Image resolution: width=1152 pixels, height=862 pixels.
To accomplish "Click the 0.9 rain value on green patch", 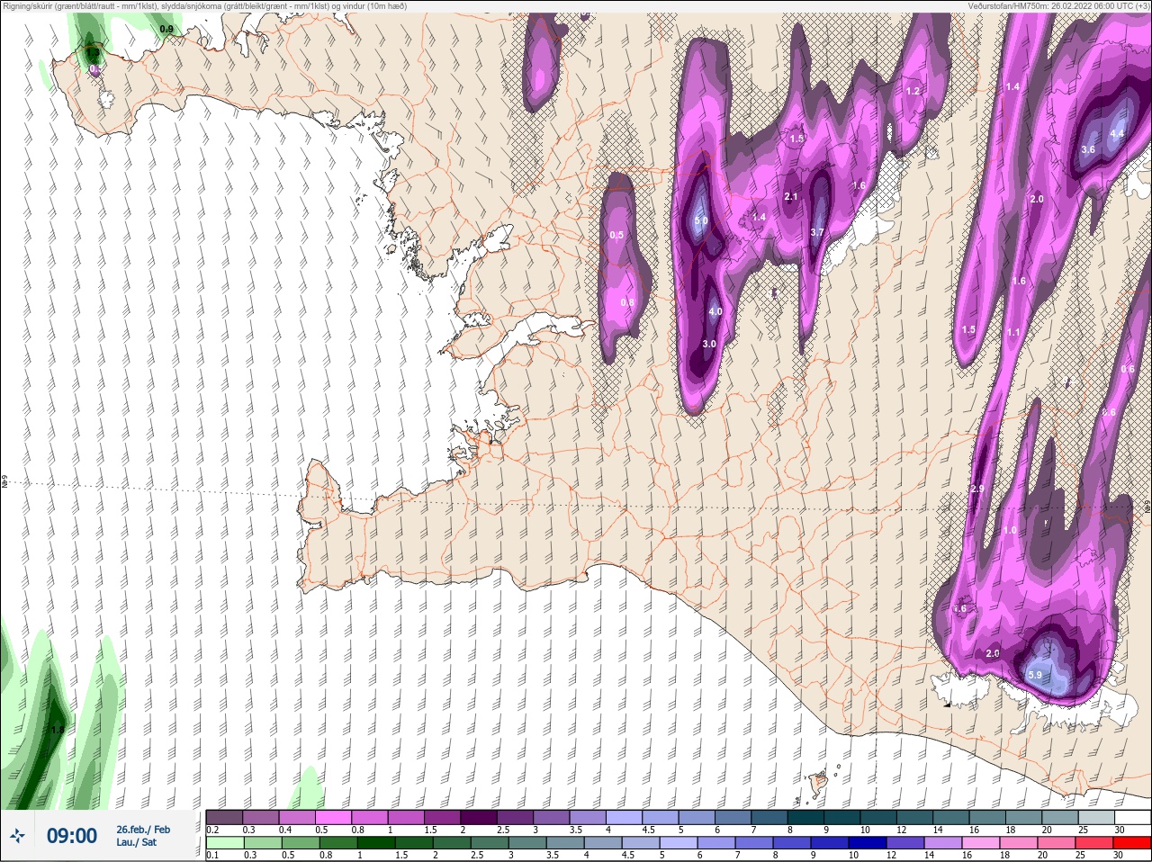I will pos(166,30).
